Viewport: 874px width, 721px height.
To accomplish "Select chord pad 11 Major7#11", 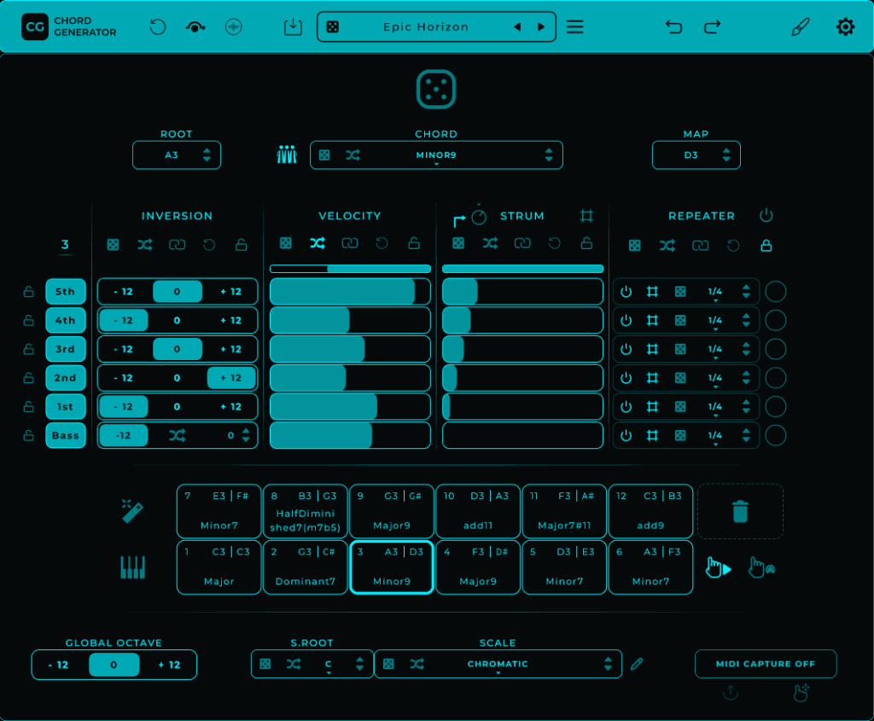I will tap(564, 511).
